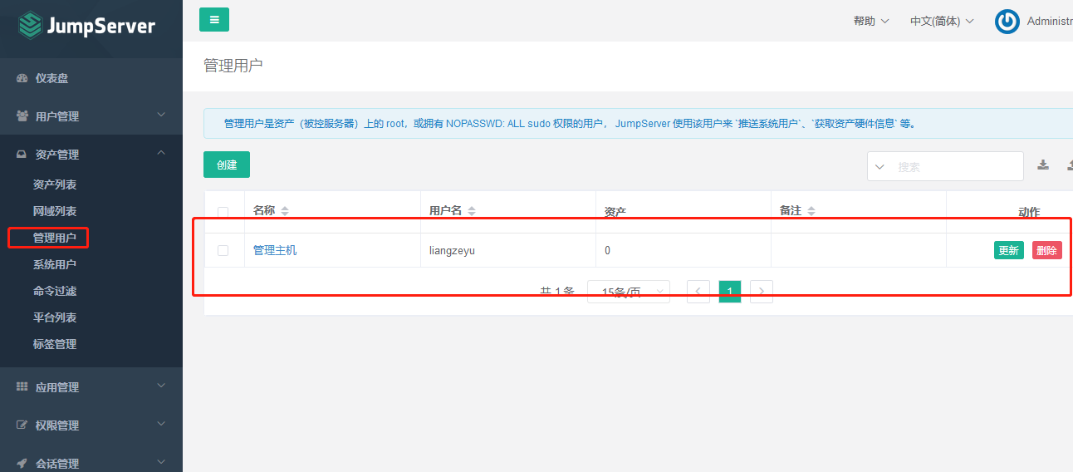
Task: Open 资产列表 in the sidebar
Action: (55, 184)
